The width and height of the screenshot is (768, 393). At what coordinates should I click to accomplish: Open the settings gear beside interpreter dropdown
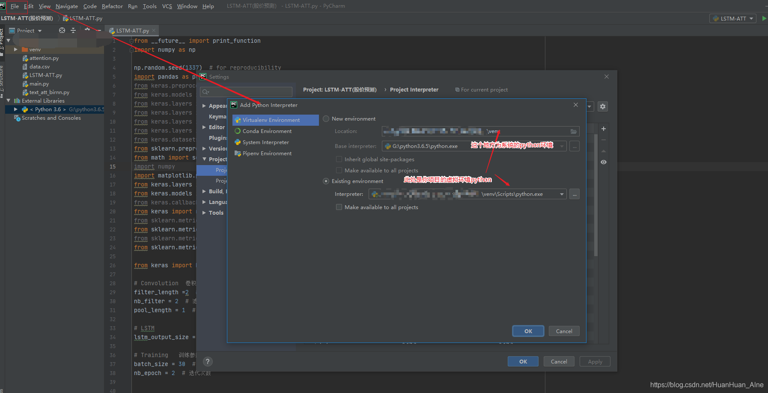(603, 106)
